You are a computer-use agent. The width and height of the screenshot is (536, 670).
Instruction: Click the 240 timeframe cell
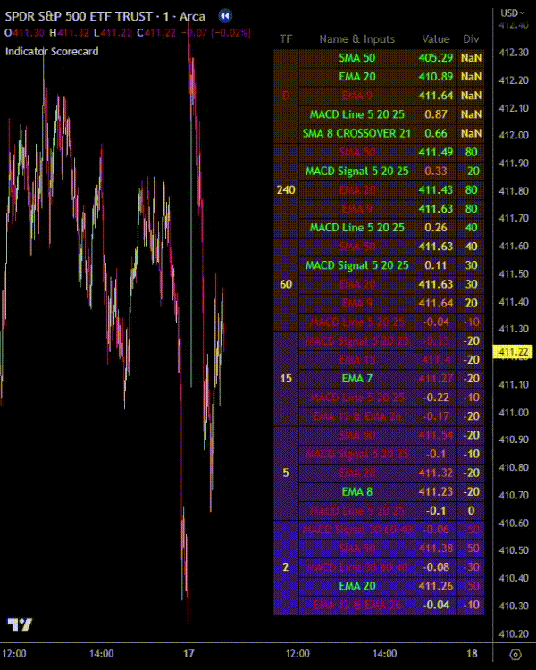[286, 189]
